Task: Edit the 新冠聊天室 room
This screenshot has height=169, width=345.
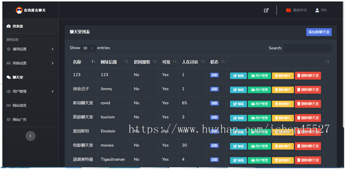Action: [238, 104]
